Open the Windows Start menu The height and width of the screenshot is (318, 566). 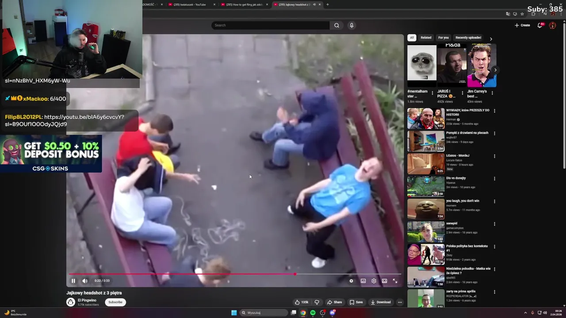pos(234,313)
